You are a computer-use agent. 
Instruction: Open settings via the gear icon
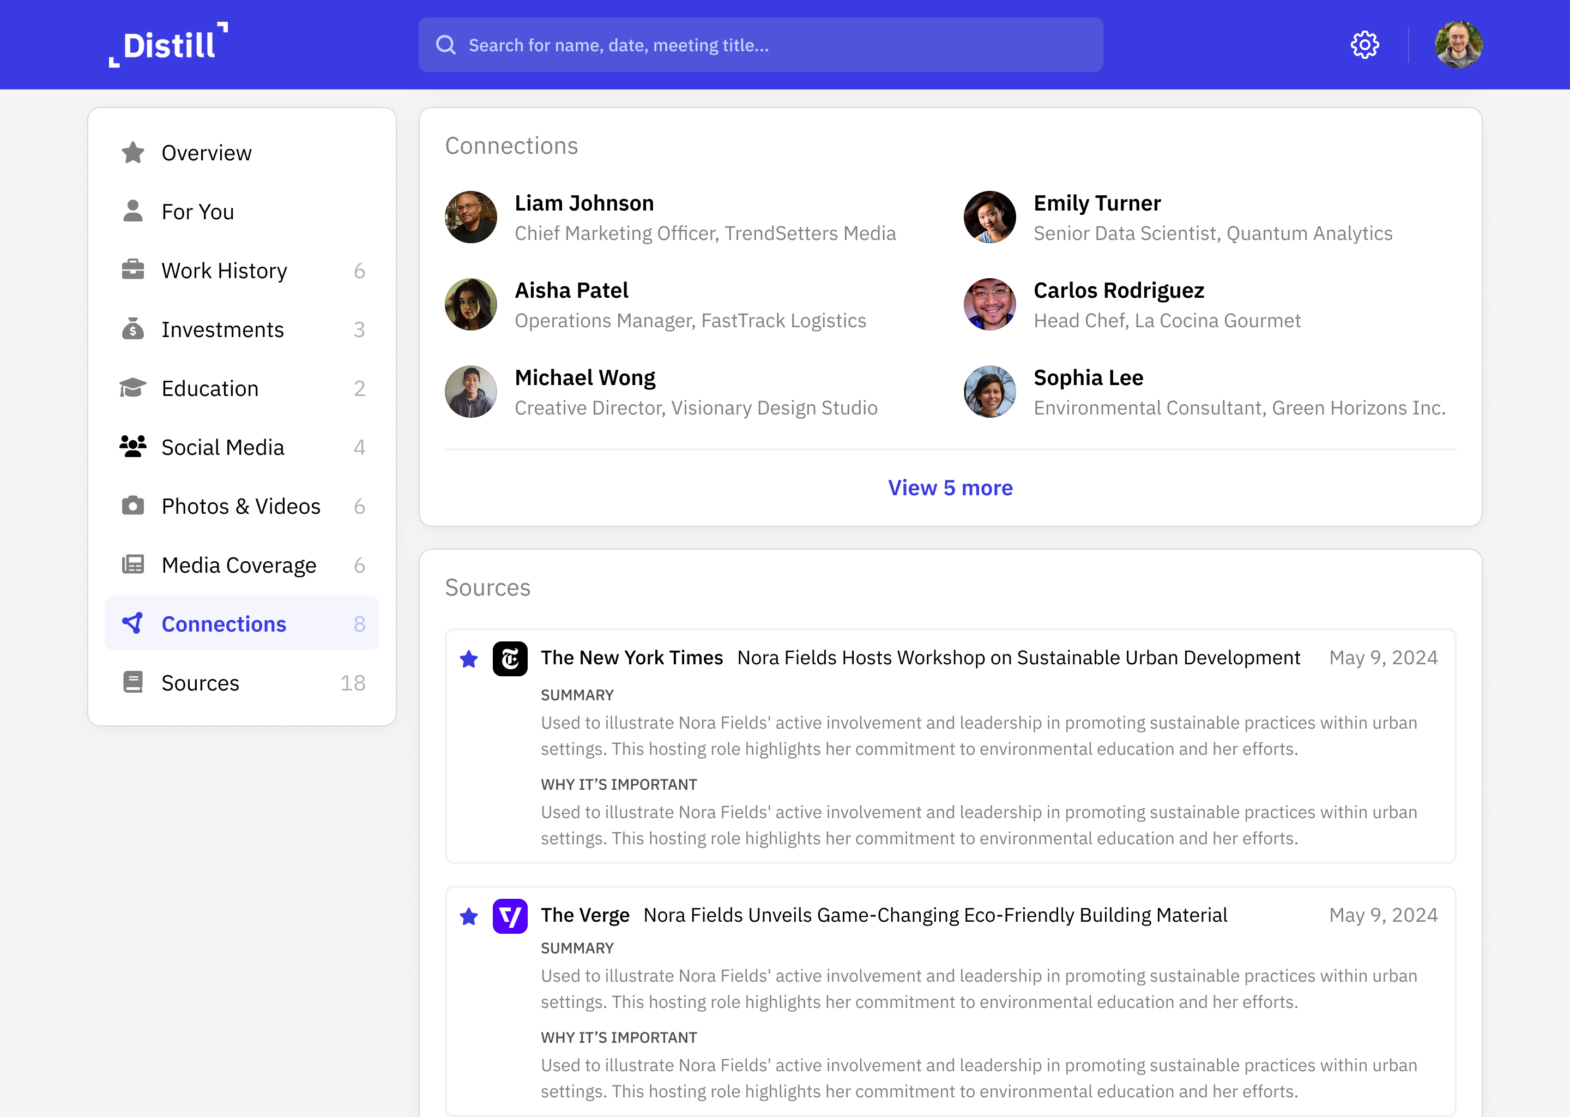tap(1364, 45)
